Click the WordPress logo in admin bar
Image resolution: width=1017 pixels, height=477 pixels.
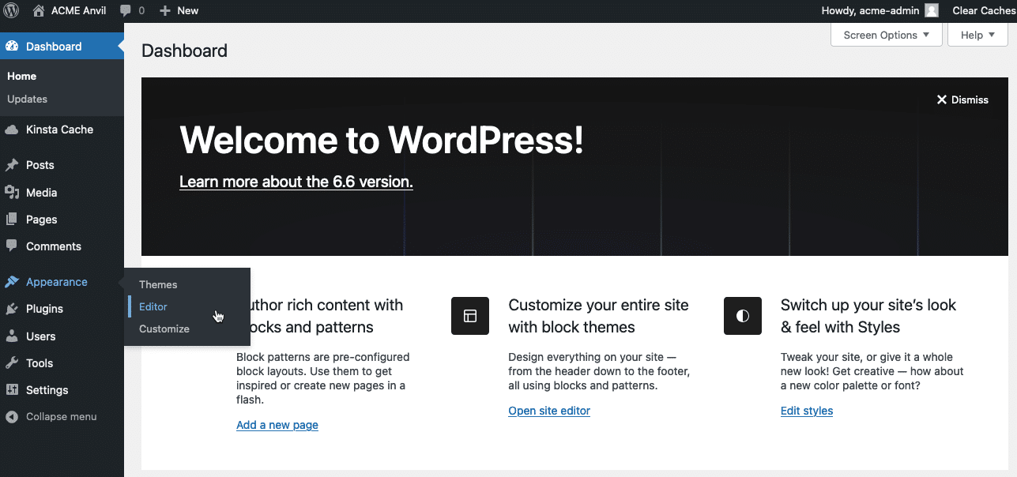pyautogui.click(x=11, y=10)
